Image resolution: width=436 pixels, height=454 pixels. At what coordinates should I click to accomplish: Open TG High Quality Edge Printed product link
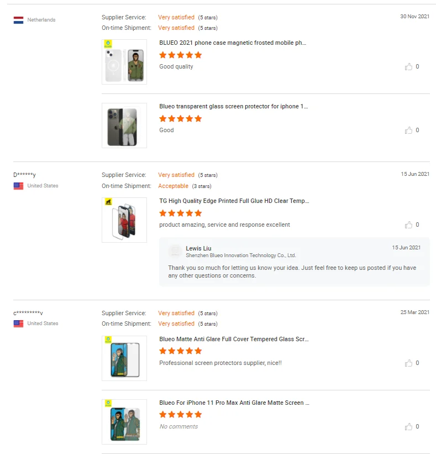point(234,201)
